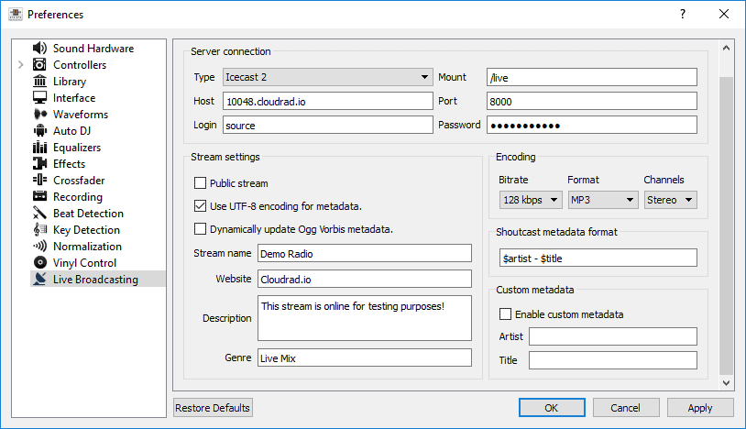Select Normalization in the list
This screenshot has height=429, width=746.
point(88,246)
